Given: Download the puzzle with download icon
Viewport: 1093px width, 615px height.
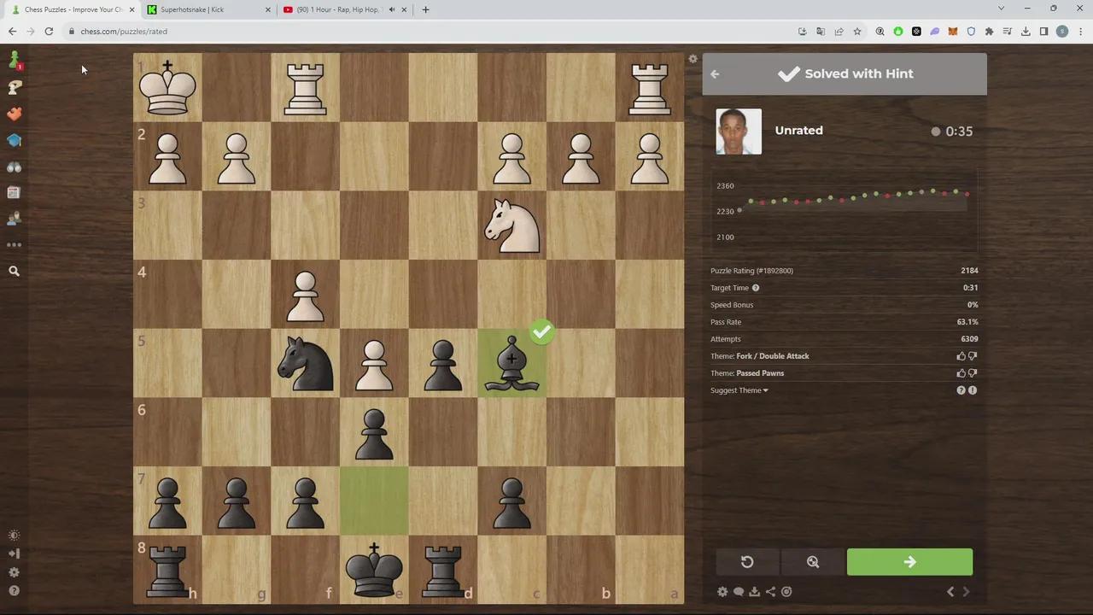Looking at the screenshot, I should 754,592.
